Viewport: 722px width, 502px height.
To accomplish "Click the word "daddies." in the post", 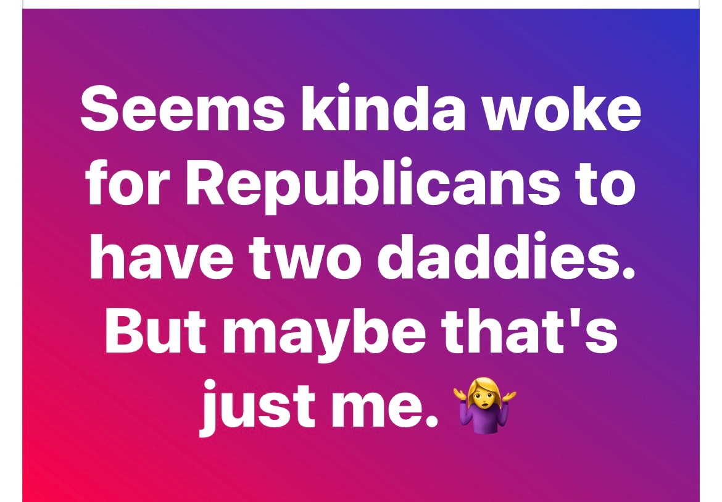I will tap(506, 256).
